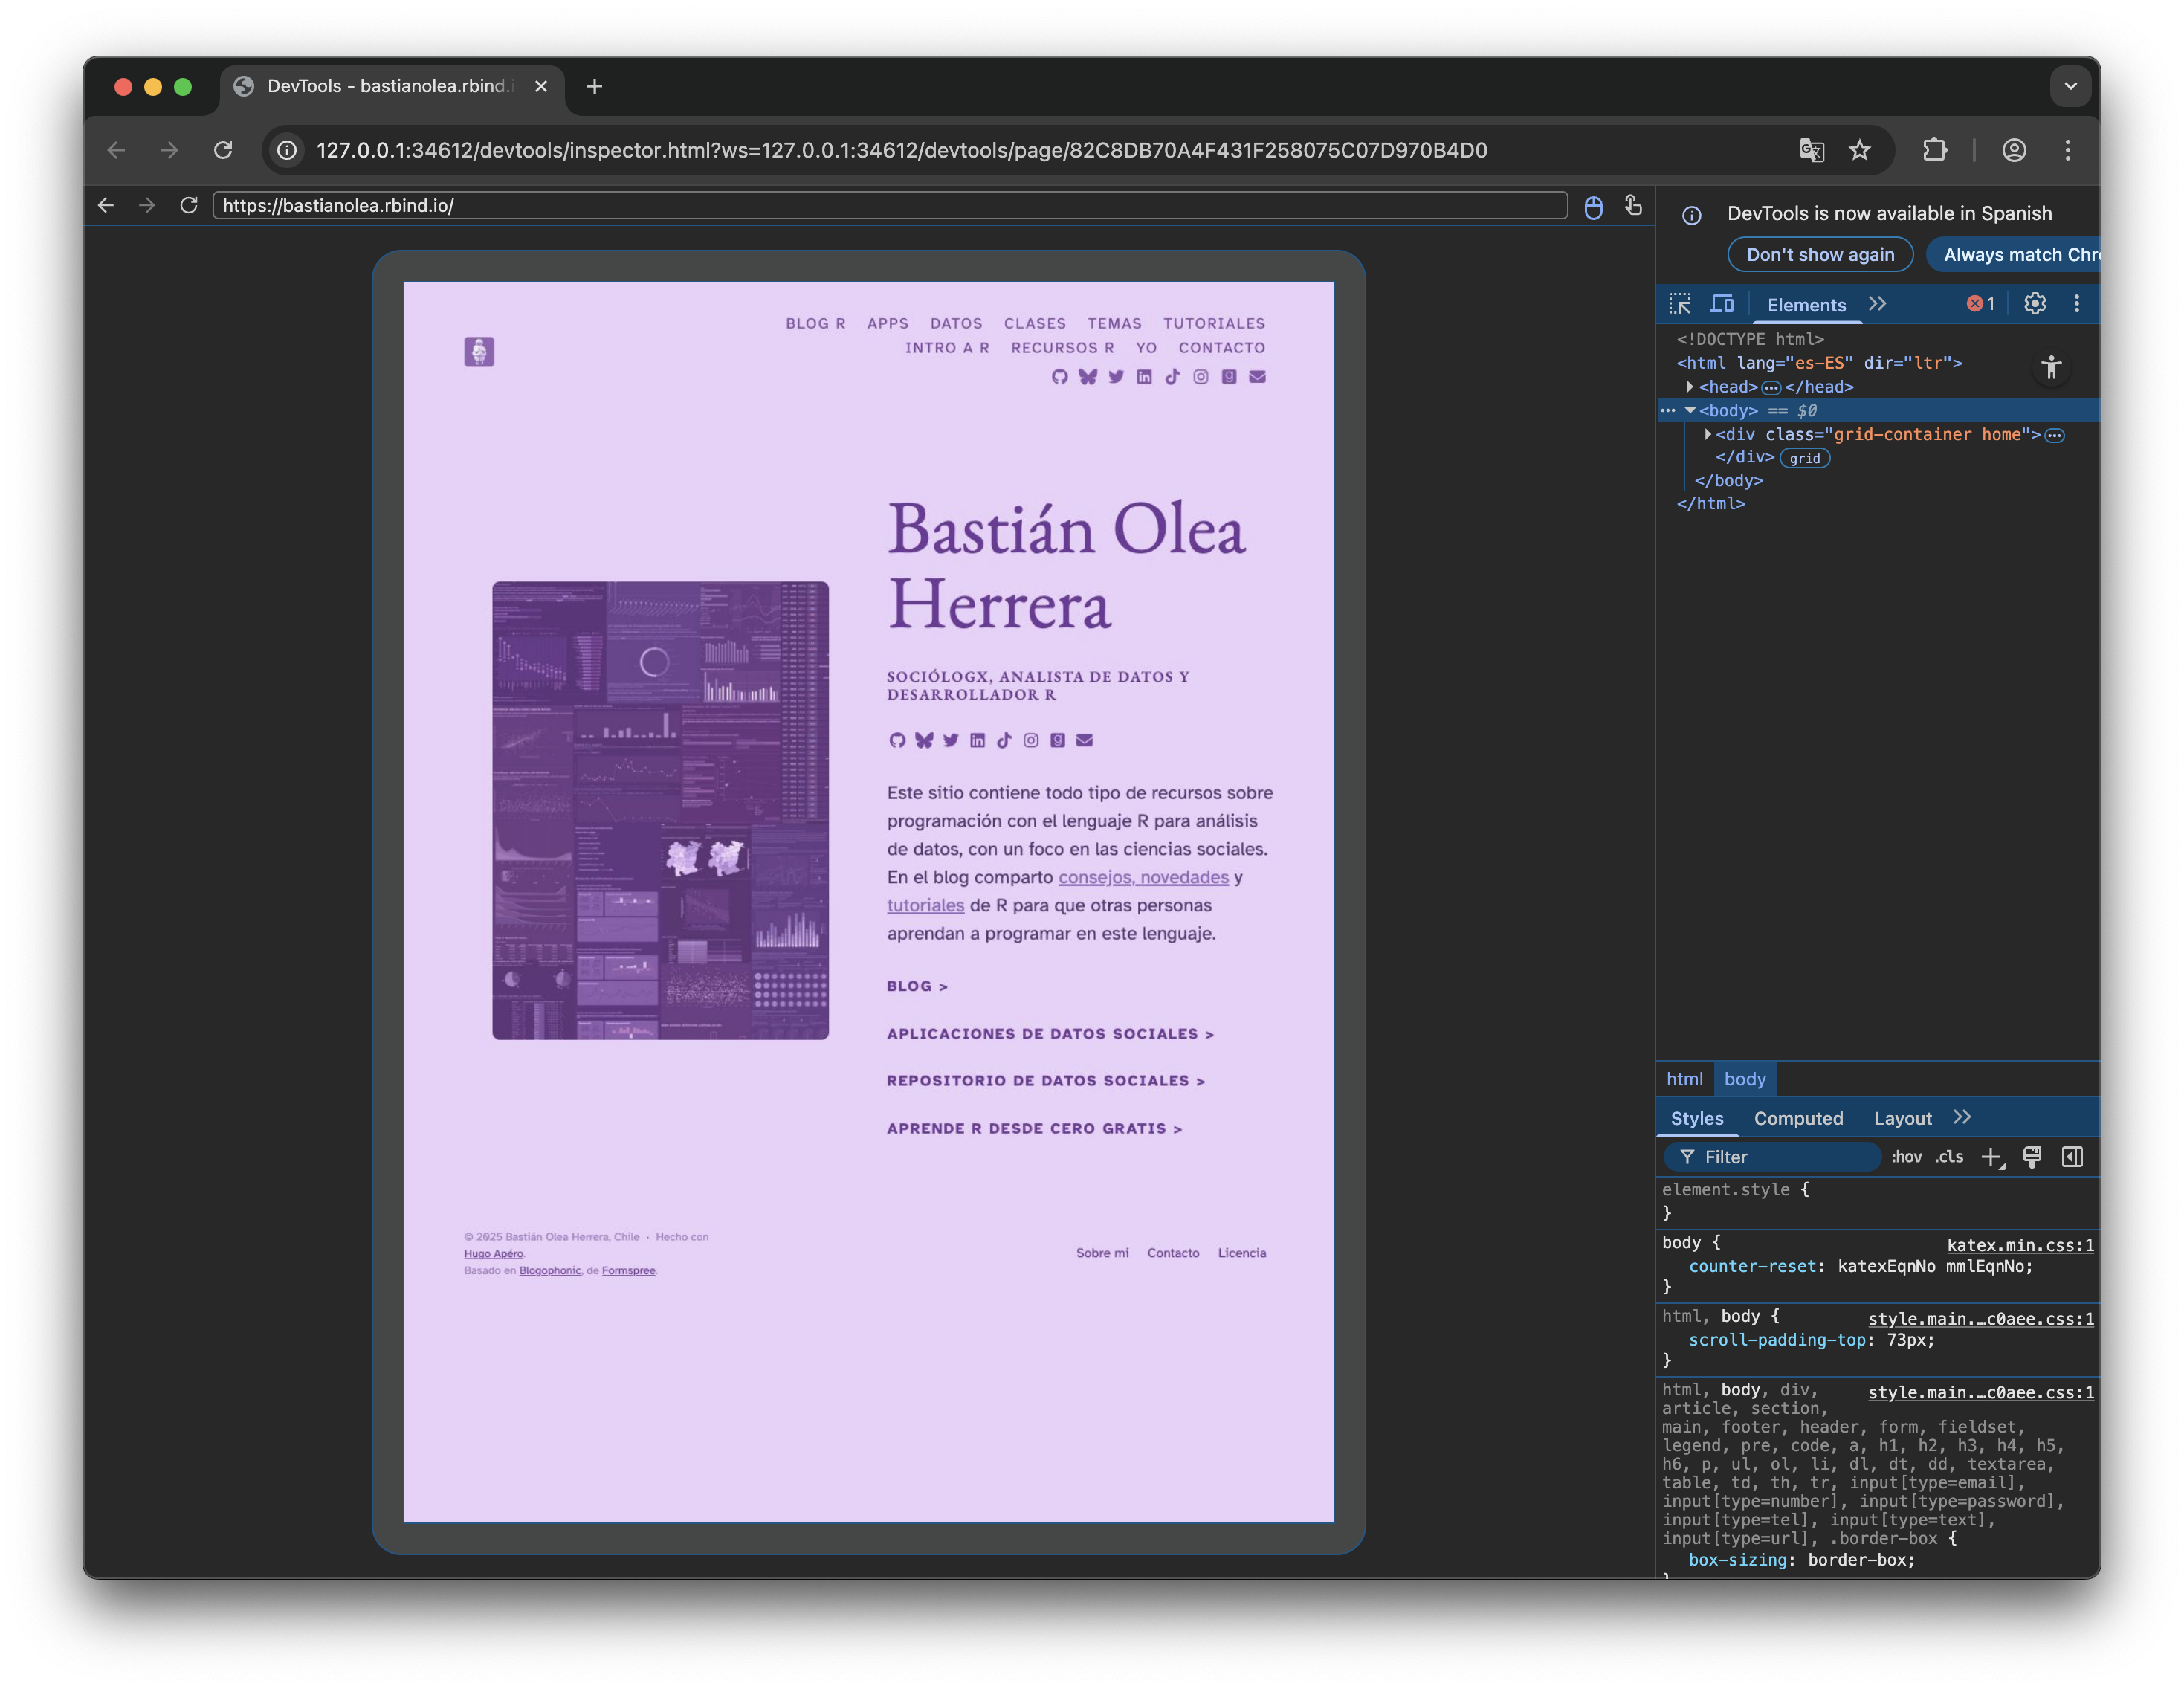The width and height of the screenshot is (2184, 1689).
Task: Open the accessibility tree toggle button
Action: pos(2051,368)
